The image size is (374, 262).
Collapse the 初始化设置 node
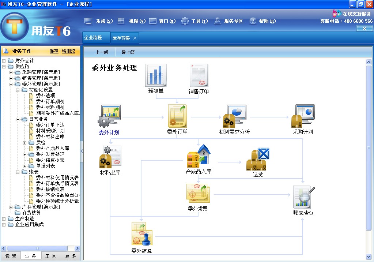coord(18,90)
